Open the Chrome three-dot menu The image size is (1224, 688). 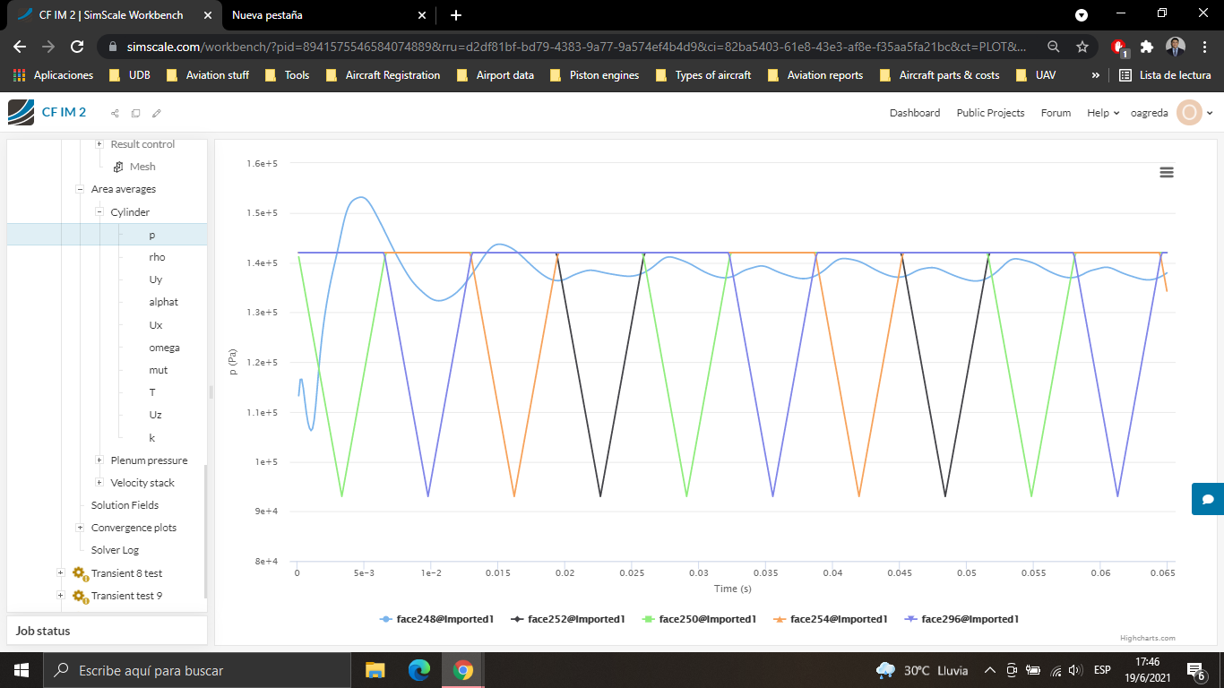pos(1204,47)
